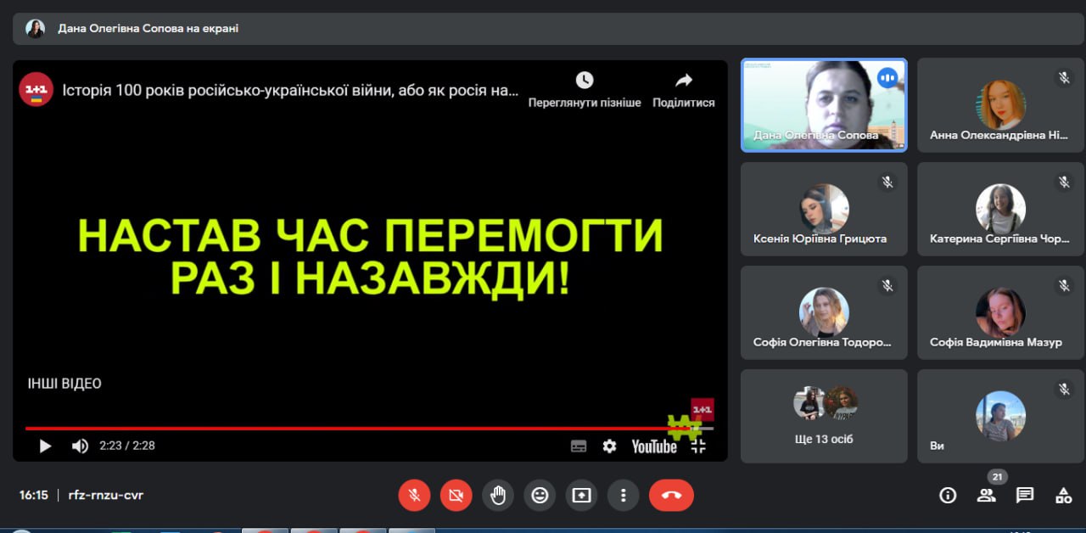This screenshot has width=1086, height=533.
Task: Open meeting details info icon
Action: click(x=948, y=495)
